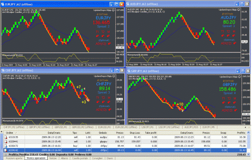The width and height of the screenshot is (252, 160).
Task: Click the history list scrollbar up arrow
Action: coord(249,133)
